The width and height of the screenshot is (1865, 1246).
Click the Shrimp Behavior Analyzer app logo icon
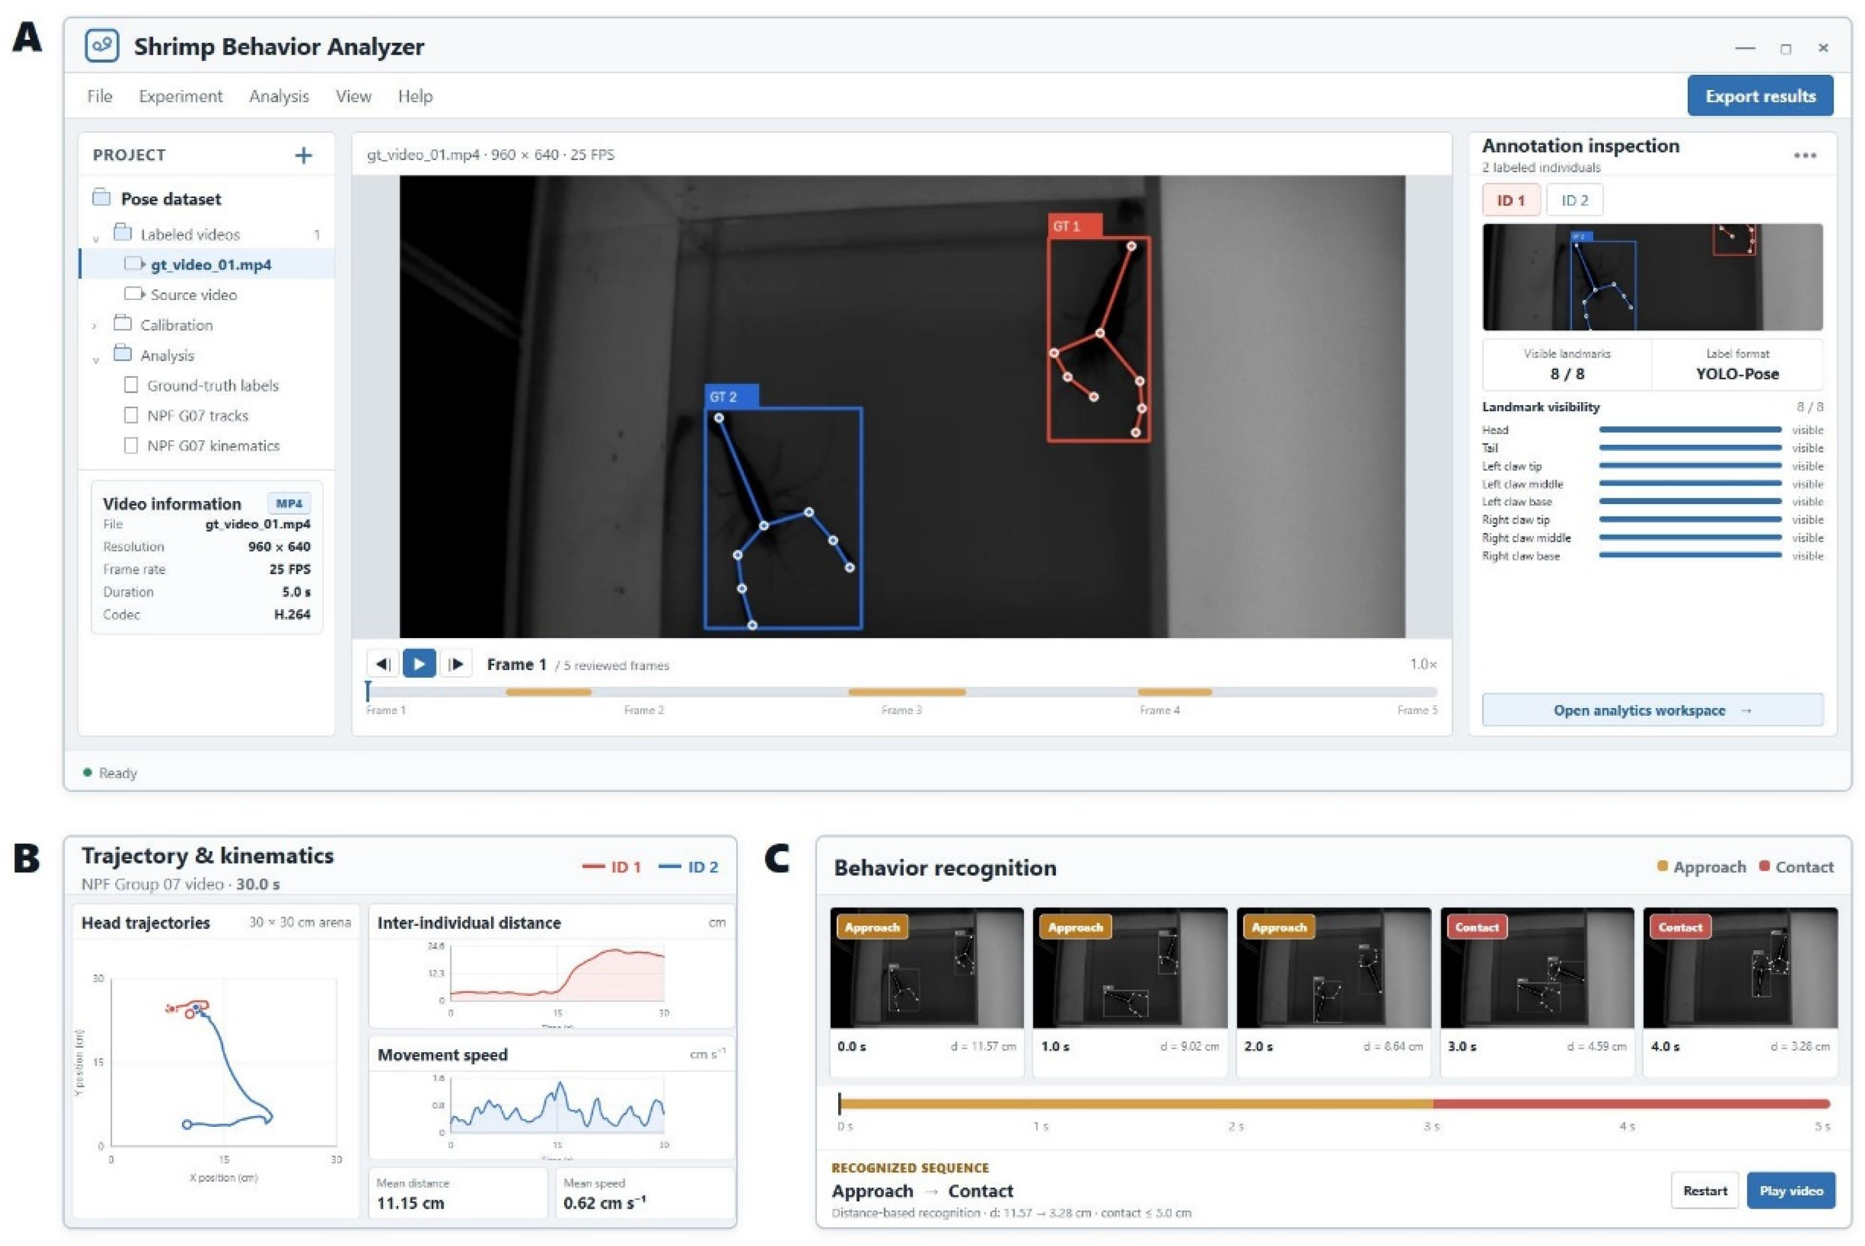[101, 46]
